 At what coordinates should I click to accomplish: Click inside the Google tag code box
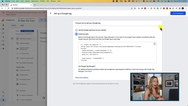(x=117, y=52)
